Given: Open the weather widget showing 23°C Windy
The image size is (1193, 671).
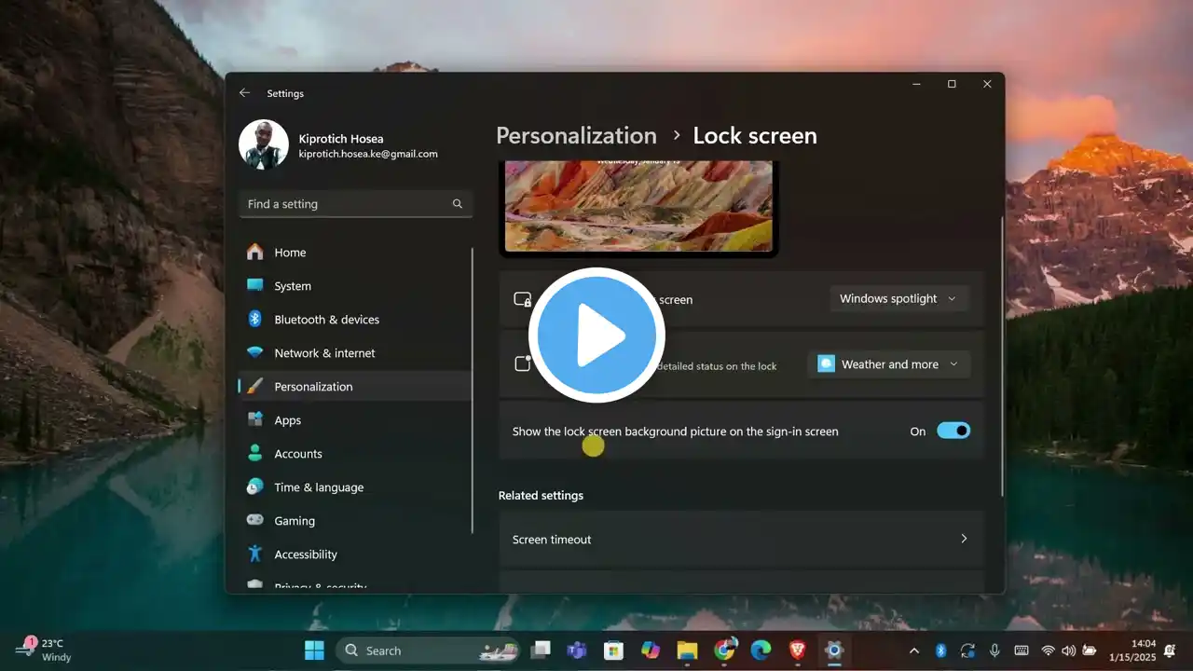Looking at the screenshot, I should [44, 650].
